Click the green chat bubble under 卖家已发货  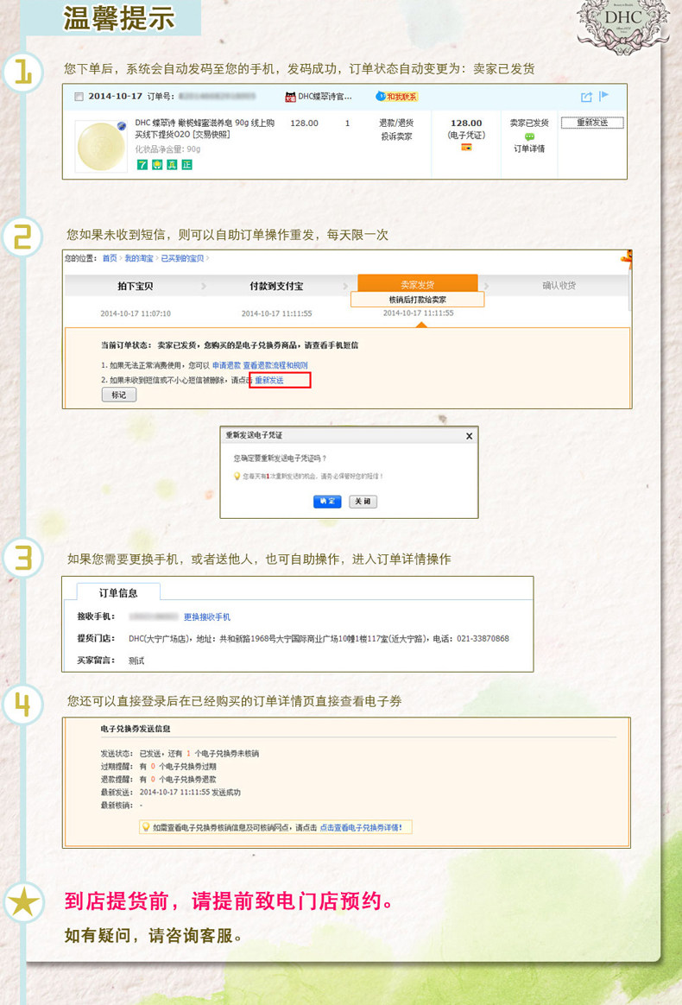529,136
